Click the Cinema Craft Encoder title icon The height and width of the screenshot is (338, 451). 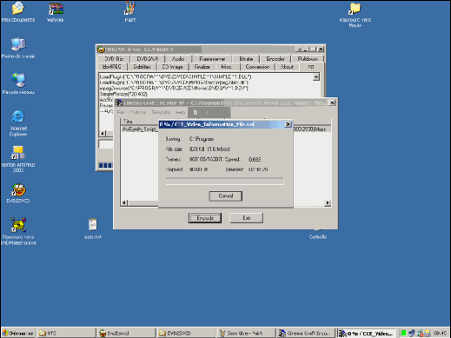(119, 103)
